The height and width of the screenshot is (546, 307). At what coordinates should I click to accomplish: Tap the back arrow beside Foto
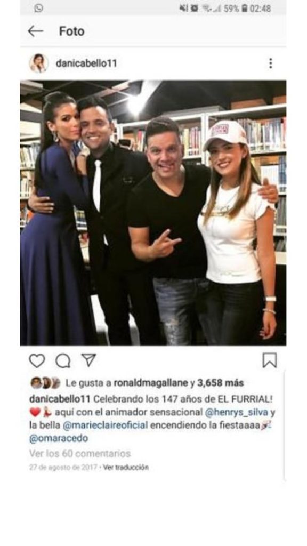[x=36, y=31]
